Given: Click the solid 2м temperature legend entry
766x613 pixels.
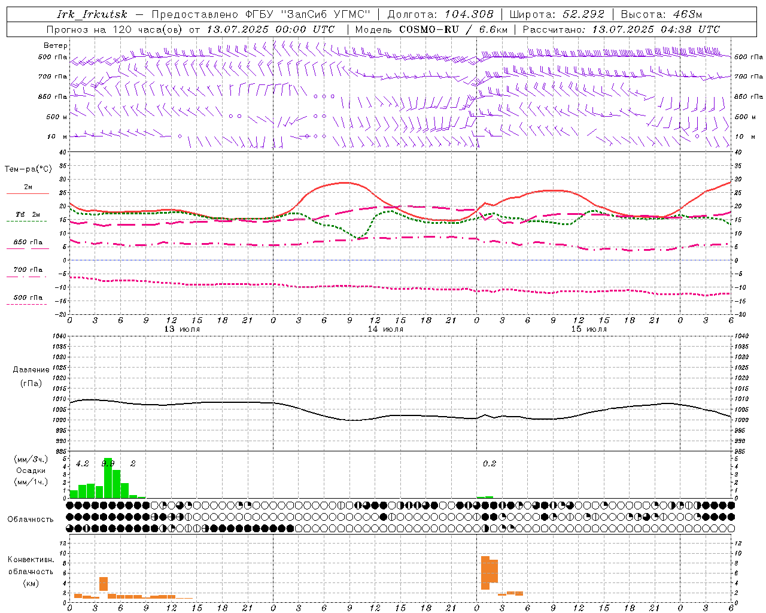Looking at the screenshot, I should [x=28, y=189].
